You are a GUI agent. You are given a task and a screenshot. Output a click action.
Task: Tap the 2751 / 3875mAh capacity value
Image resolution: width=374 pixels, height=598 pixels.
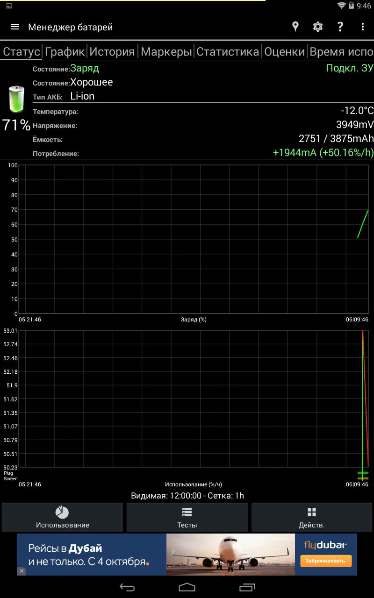point(336,139)
